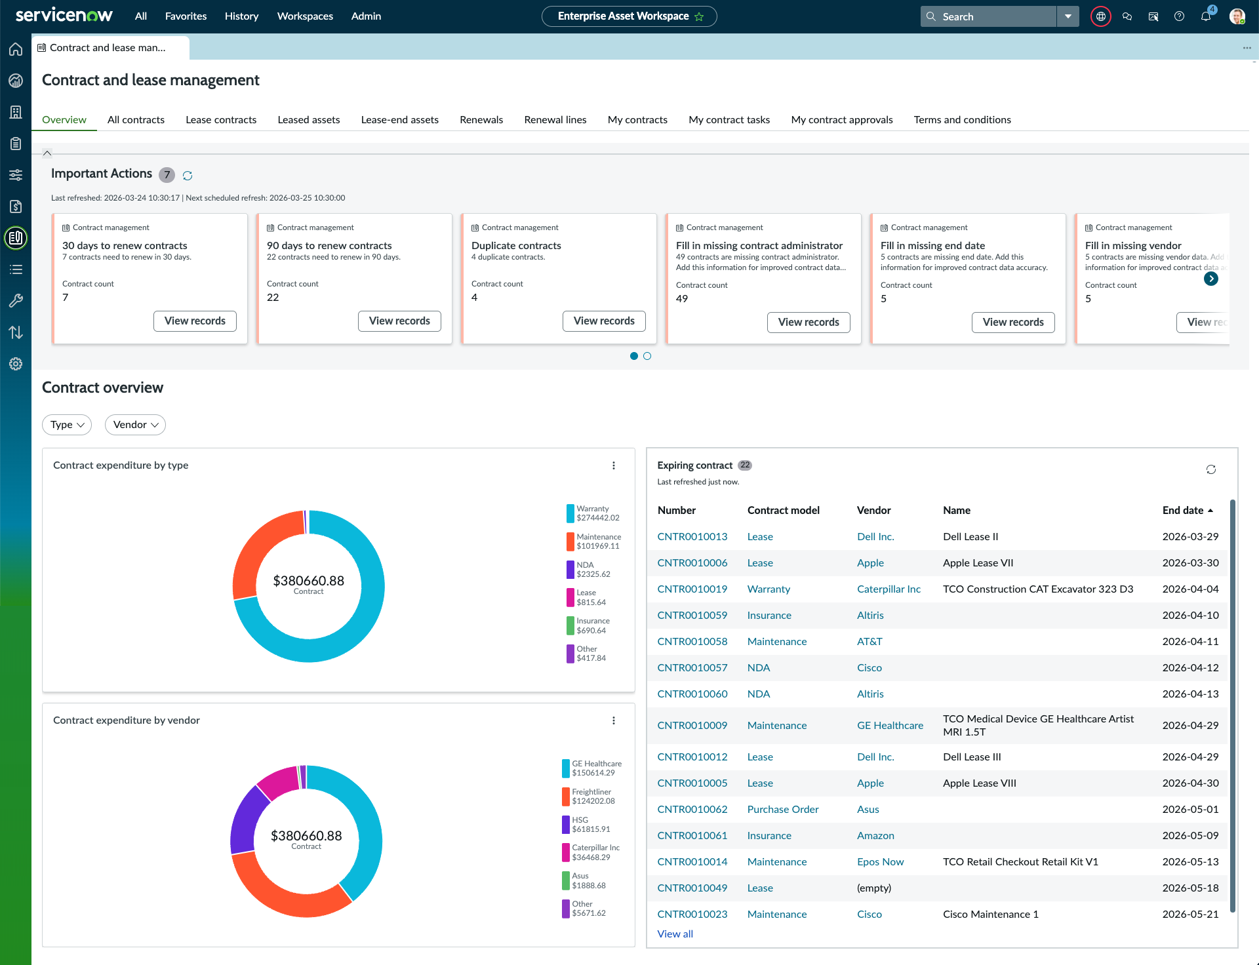Viewport: 1259px width, 965px height.
Task: Open vendor Epos Now link
Action: [880, 861]
